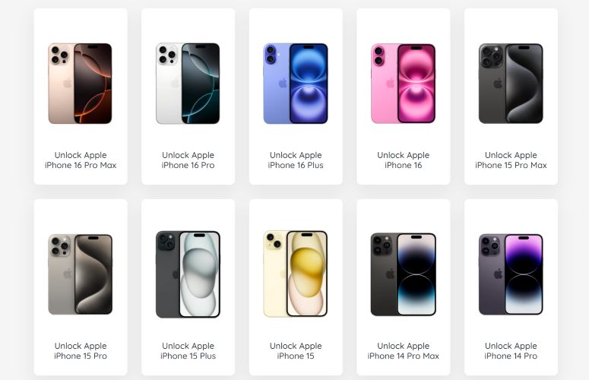This screenshot has width=589, height=380.
Task: Choose the yellow iPhone 15 image
Action: tap(296, 274)
